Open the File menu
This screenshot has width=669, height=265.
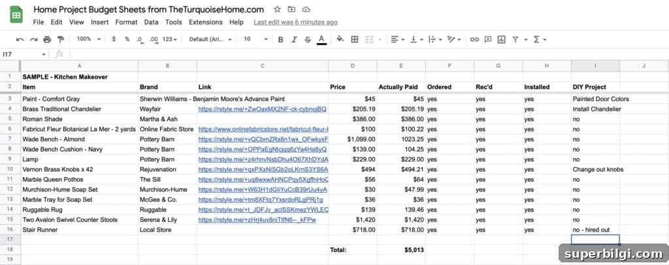click(x=39, y=22)
